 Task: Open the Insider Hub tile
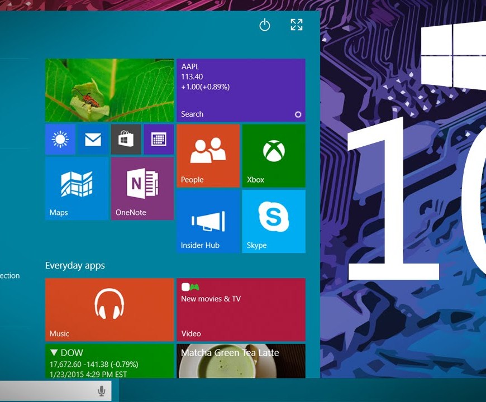click(208, 221)
